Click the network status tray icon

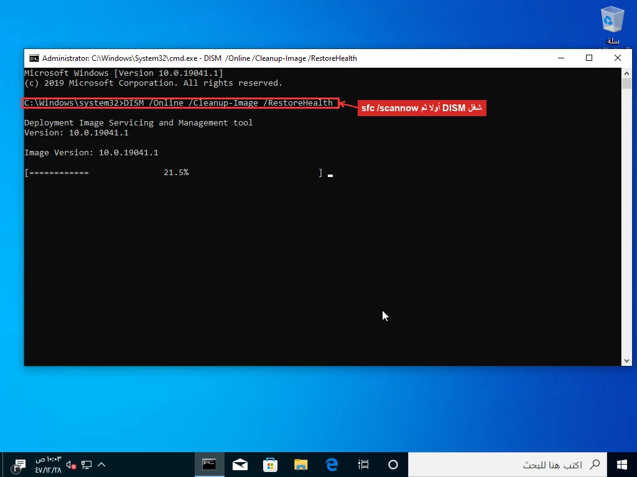pyautogui.click(x=86, y=465)
